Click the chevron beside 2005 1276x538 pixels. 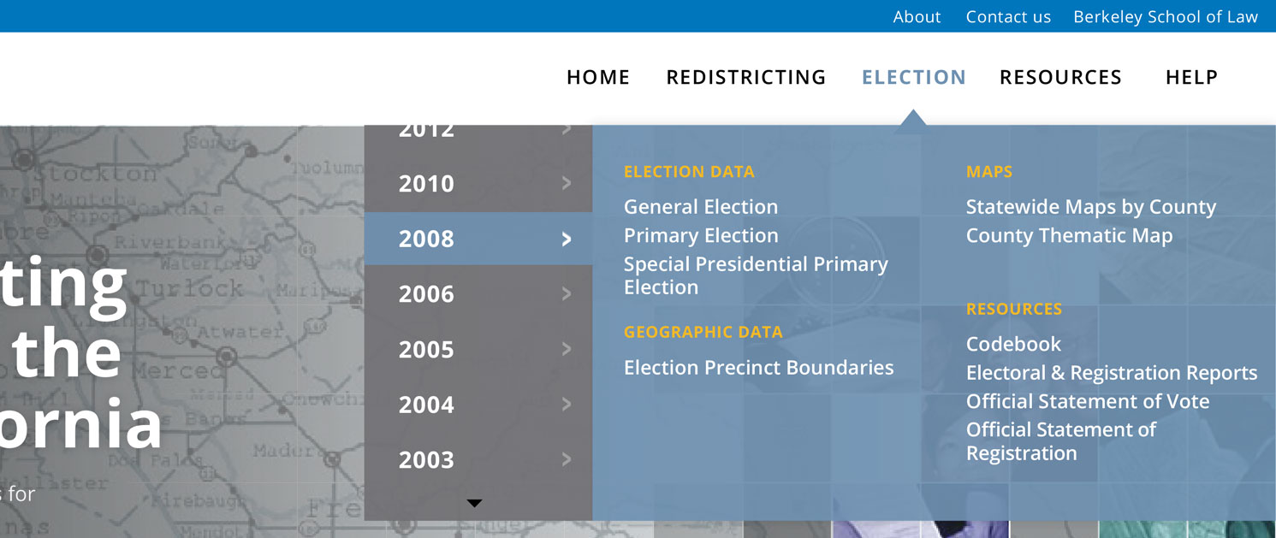567,349
